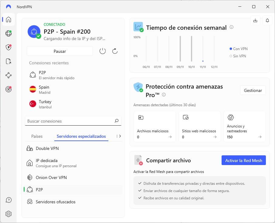Select the Sin VPN legend option
275x223 pixels.
pyautogui.click(x=239, y=56)
